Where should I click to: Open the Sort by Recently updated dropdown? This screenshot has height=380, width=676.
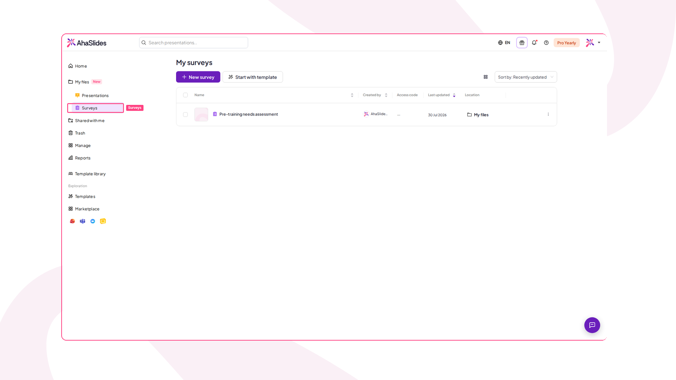[526, 77]
